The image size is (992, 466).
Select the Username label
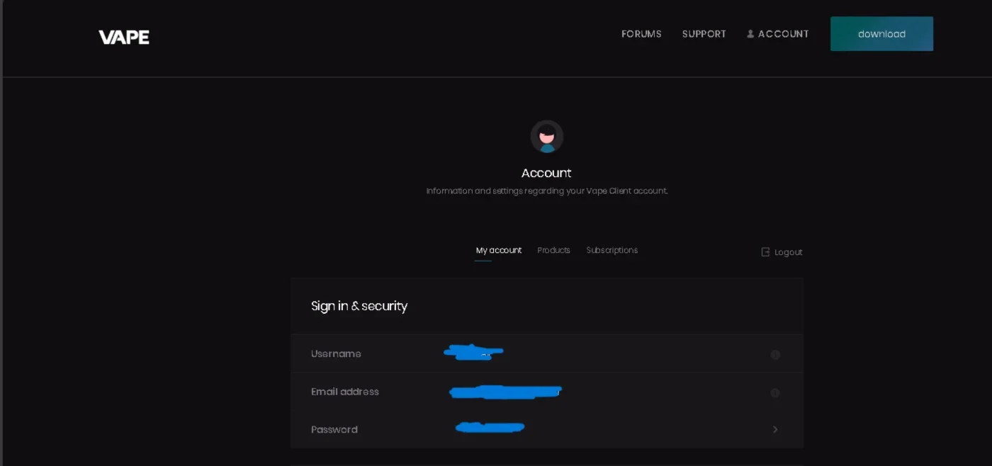click(x=336, y=354)
